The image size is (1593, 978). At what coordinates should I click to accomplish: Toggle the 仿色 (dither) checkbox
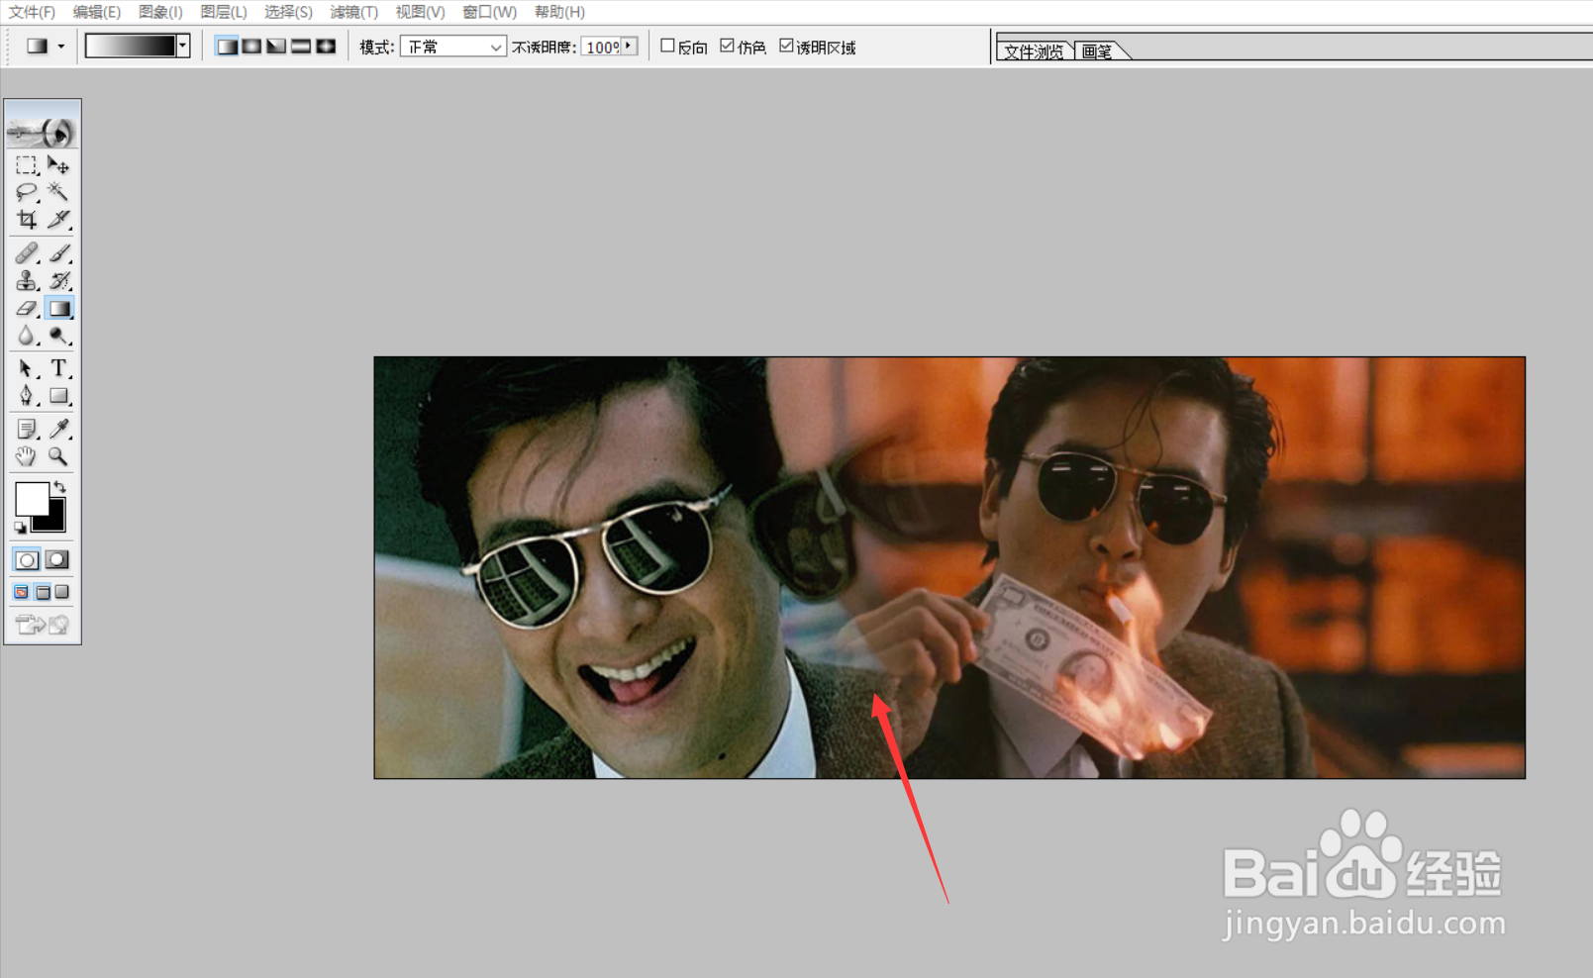pyautogui.click(x=727, y=46)
